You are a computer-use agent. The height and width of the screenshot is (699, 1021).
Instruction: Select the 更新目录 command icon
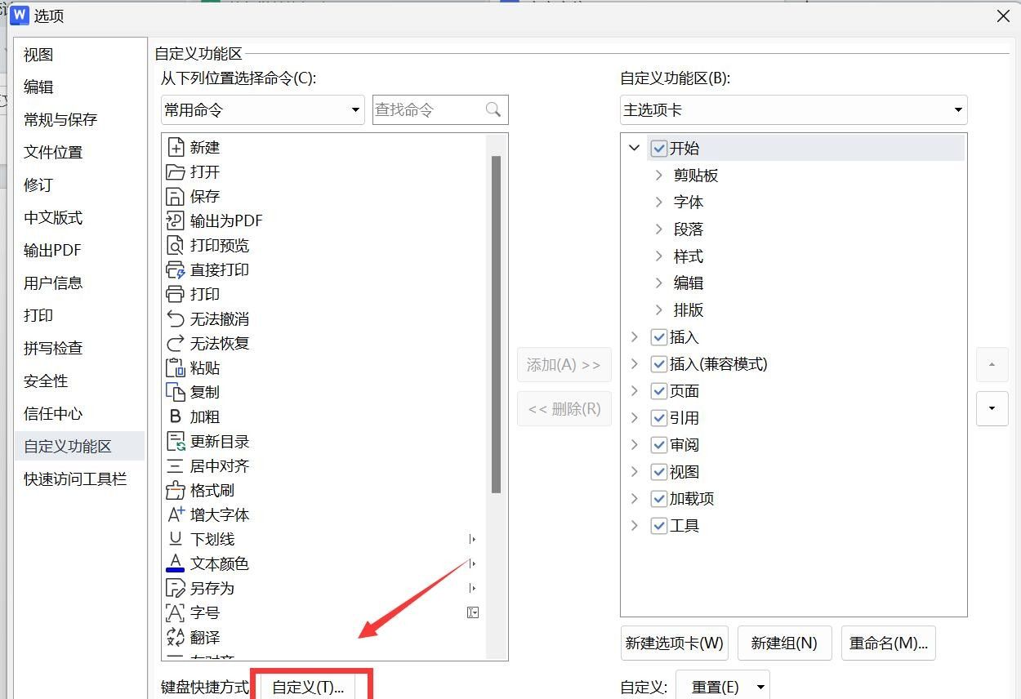coord(175,441)
